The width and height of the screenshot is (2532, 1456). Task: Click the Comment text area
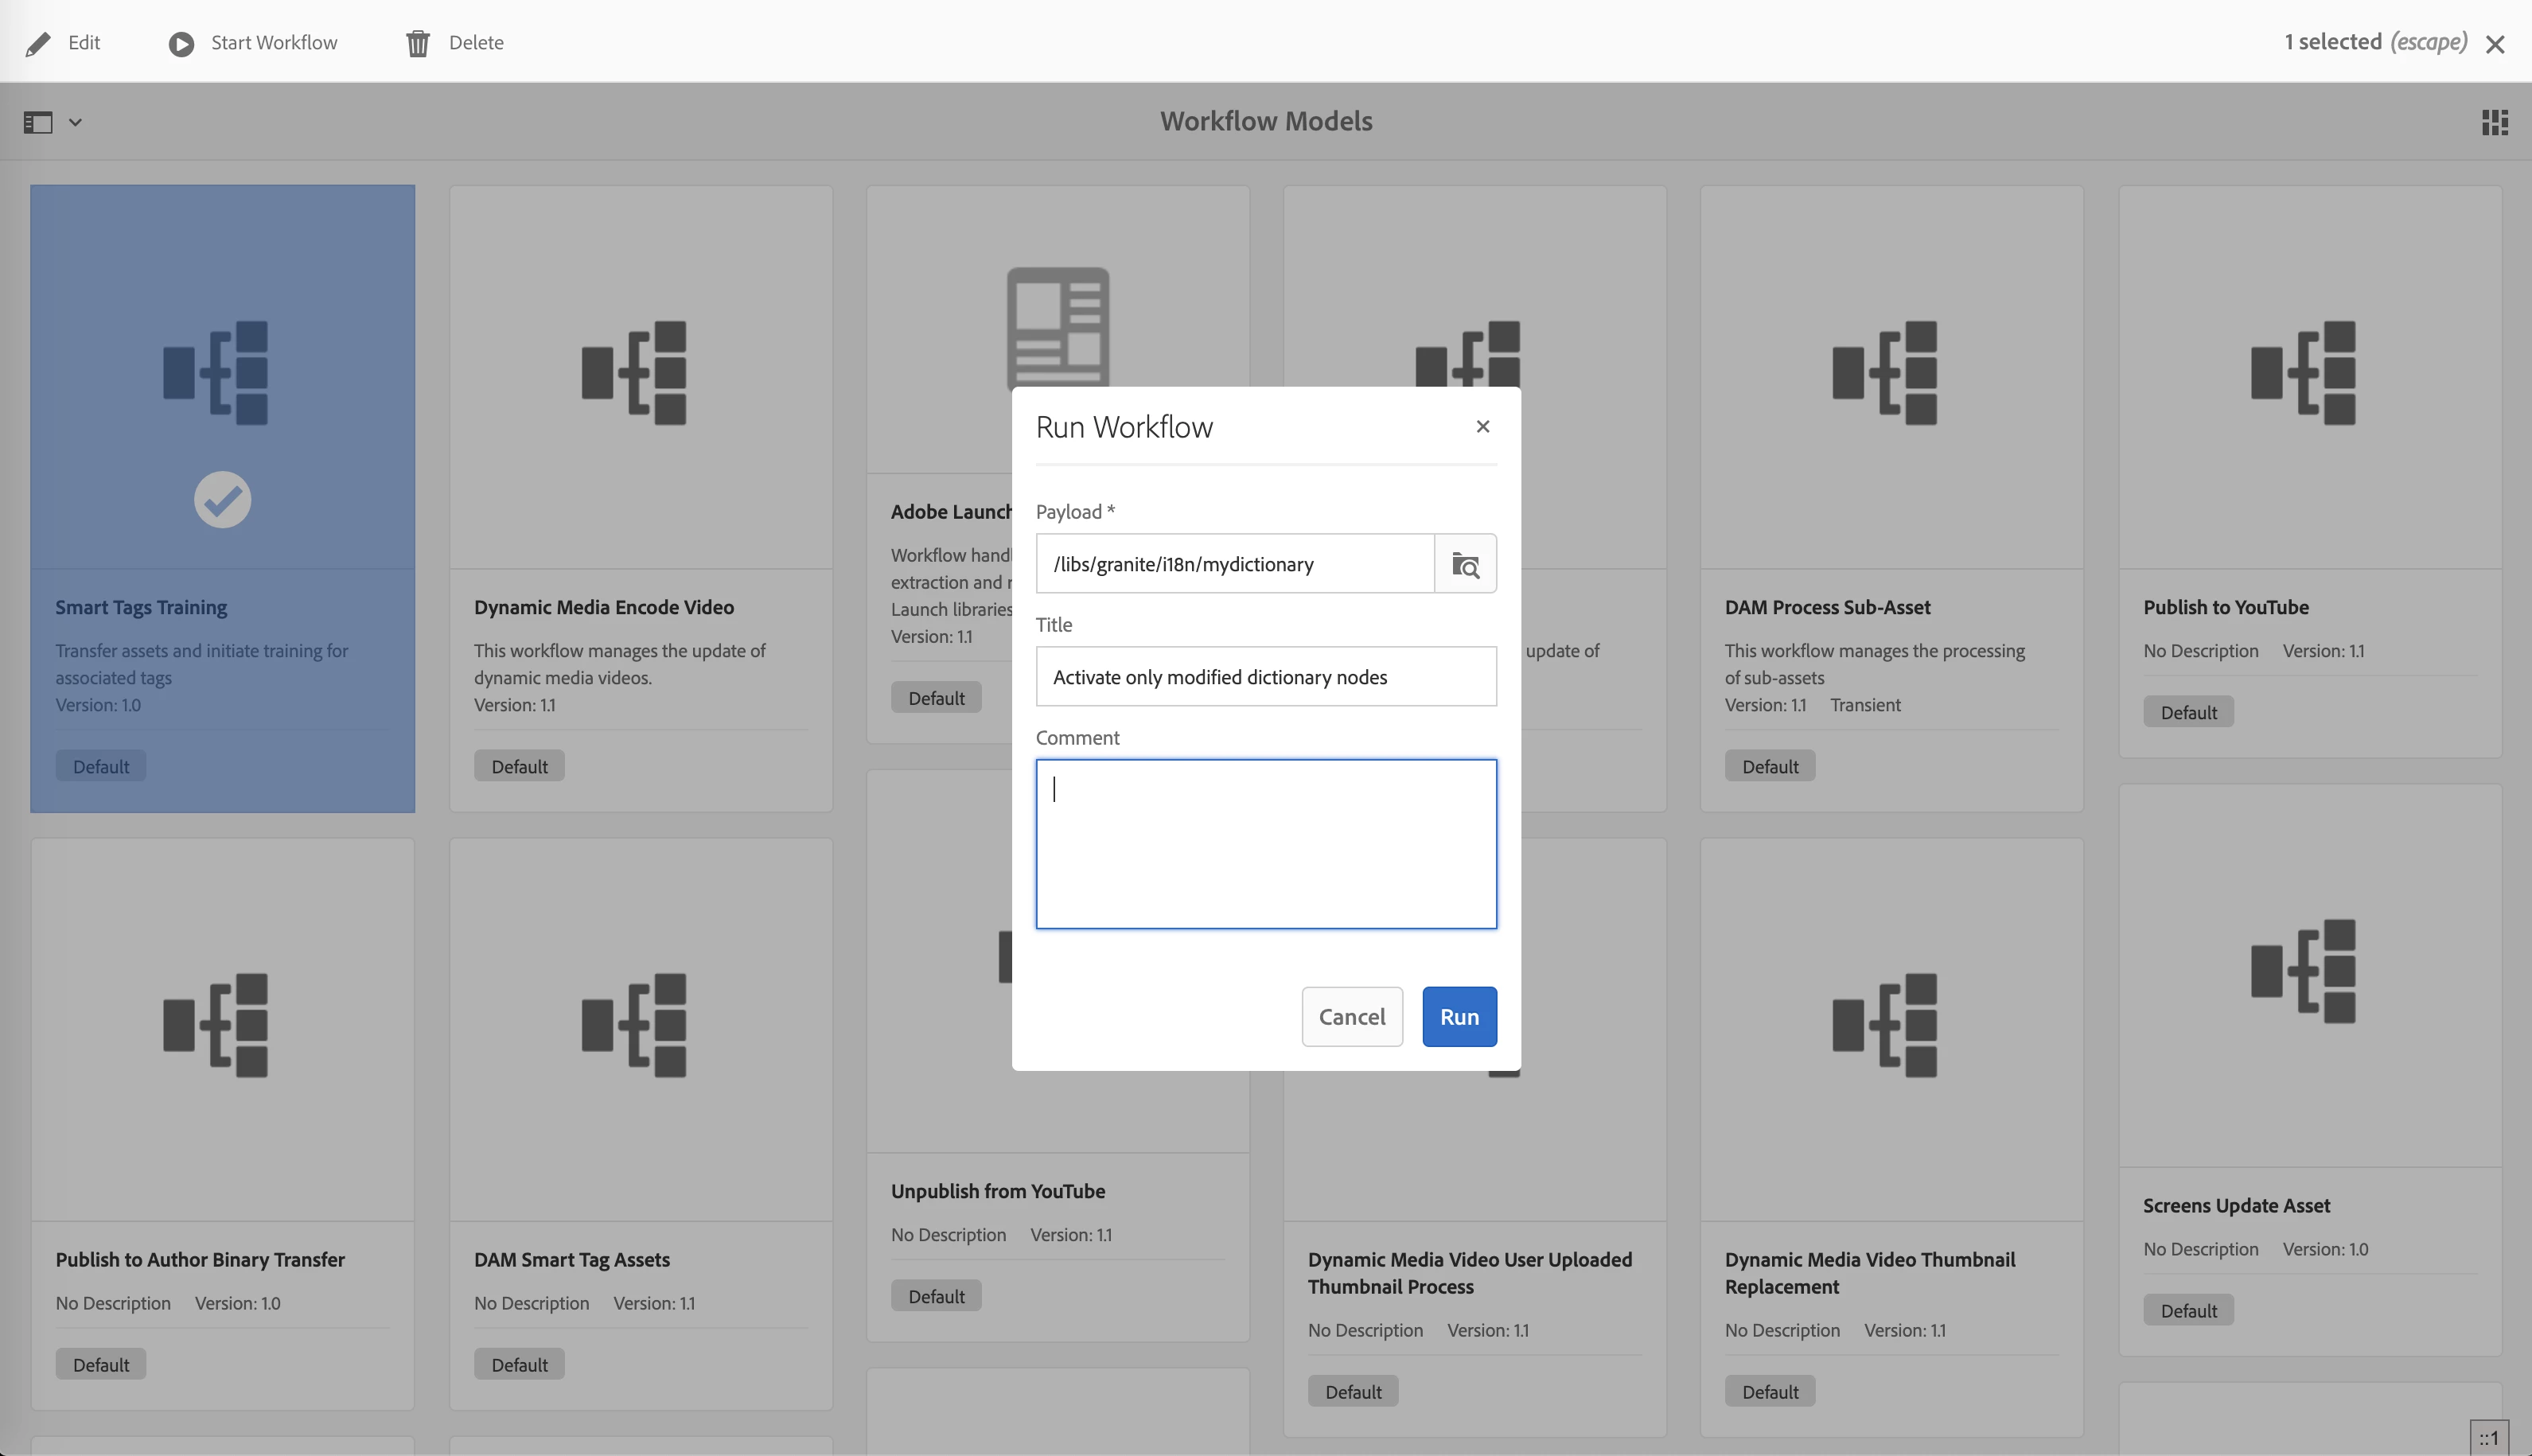click(1266, 843)
